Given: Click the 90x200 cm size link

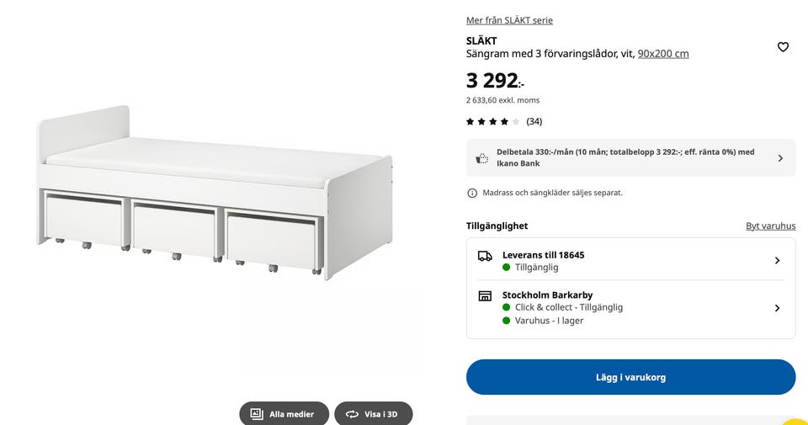Looking at the screenshot, I should point(663,54).
